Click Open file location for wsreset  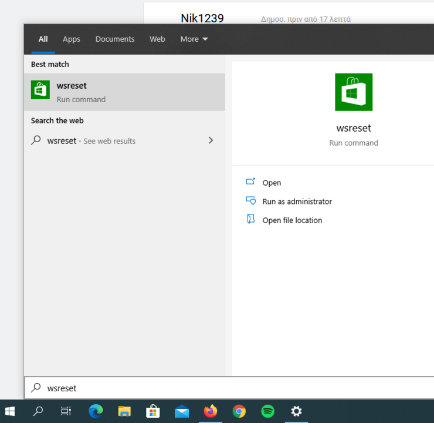tap(292, 220)
